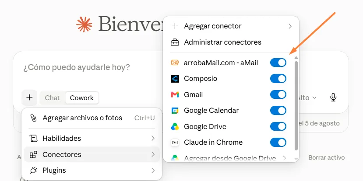
Task: Click the Gmail logo icon
Action: 175,94
